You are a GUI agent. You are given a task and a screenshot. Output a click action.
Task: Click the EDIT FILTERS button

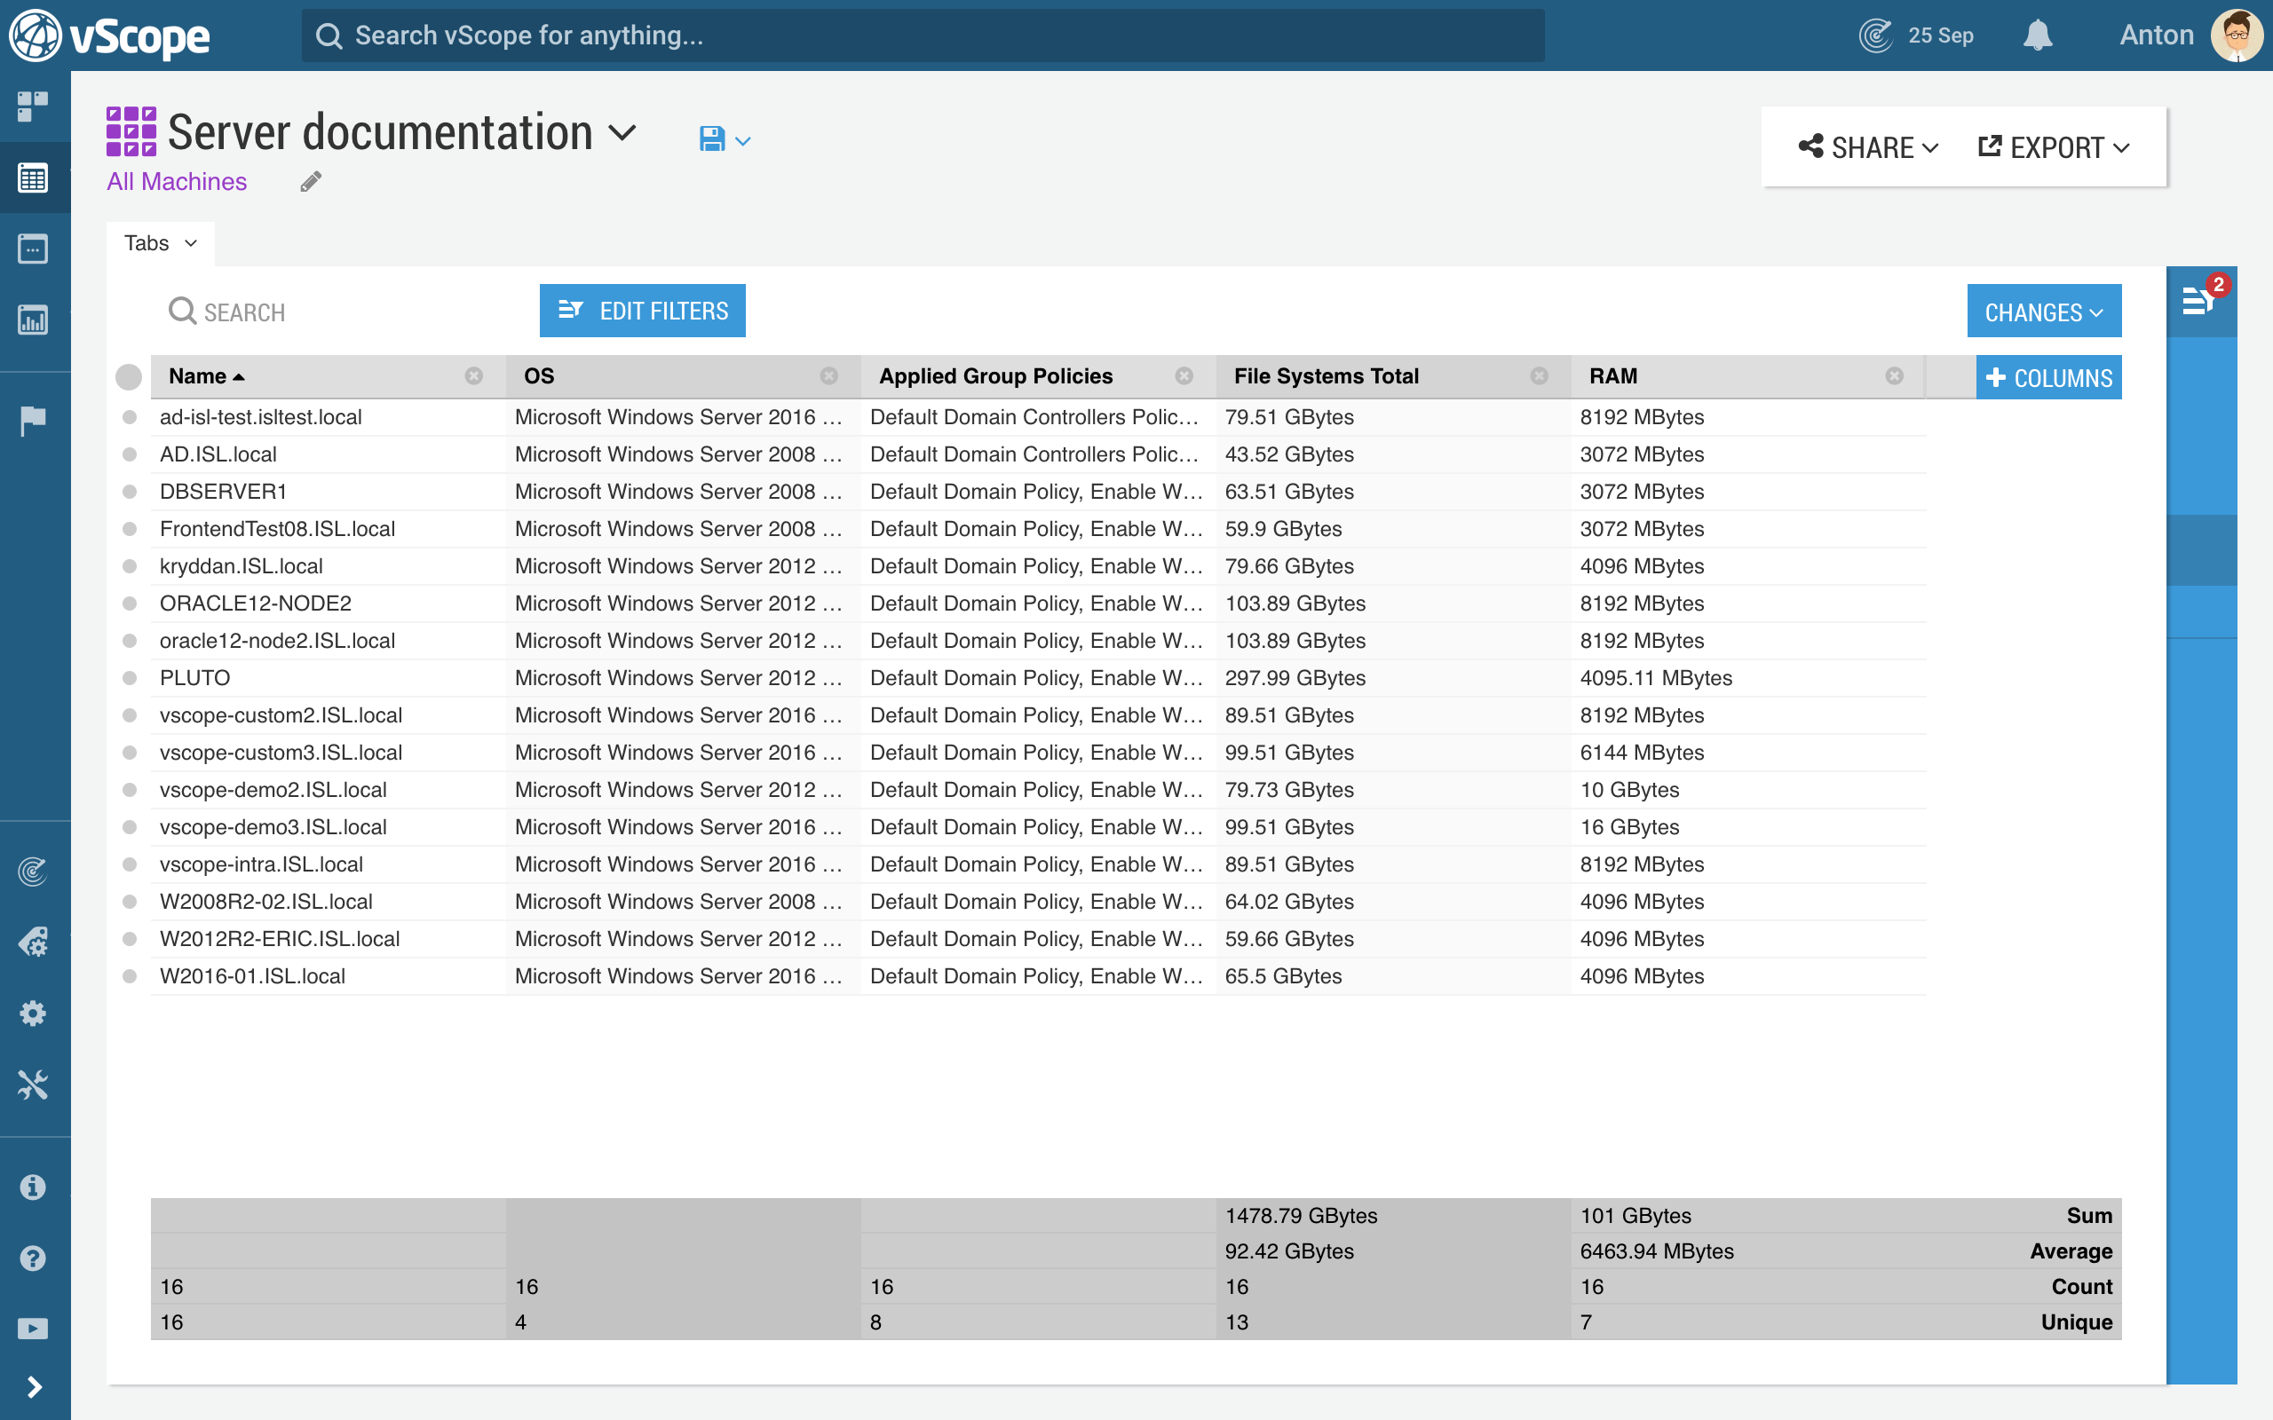tap(643, 311)
